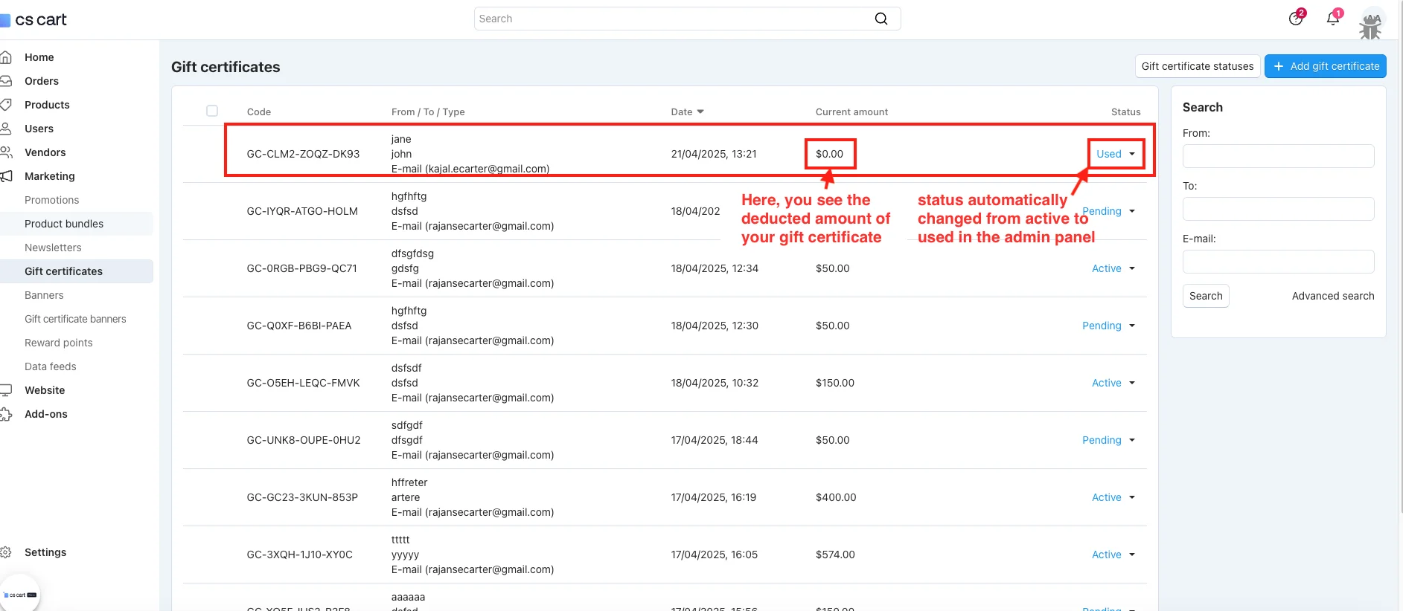Click the Home icon in sidebar
Image resolution: width=1403 pixels, height=611 pixels.
coord(6,57)
